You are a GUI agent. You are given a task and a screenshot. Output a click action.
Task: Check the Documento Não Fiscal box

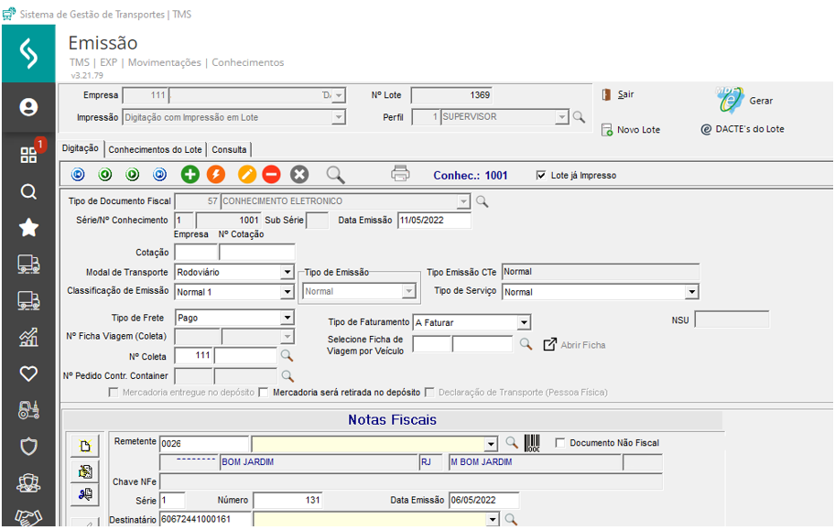click(x=560, y=443)
